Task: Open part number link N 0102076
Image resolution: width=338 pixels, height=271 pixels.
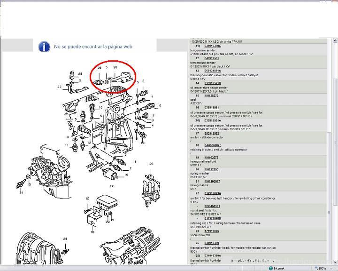Action: tap(211, 158)
